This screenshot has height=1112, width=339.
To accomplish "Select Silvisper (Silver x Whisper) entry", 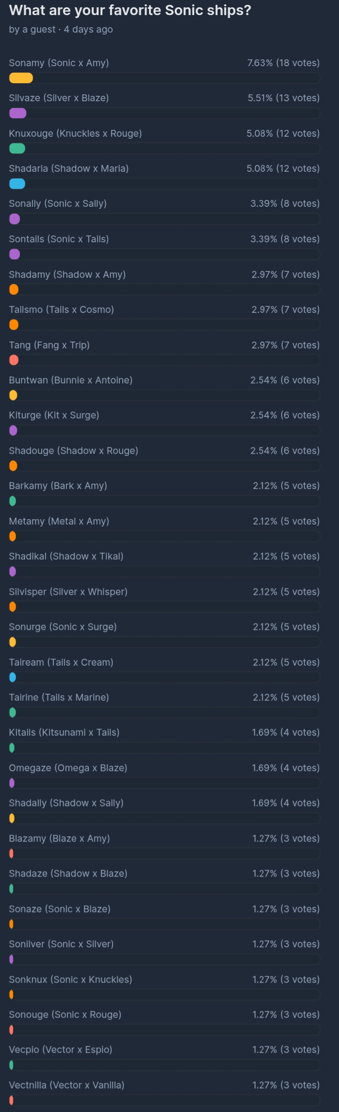I will [x=68, y=592].
